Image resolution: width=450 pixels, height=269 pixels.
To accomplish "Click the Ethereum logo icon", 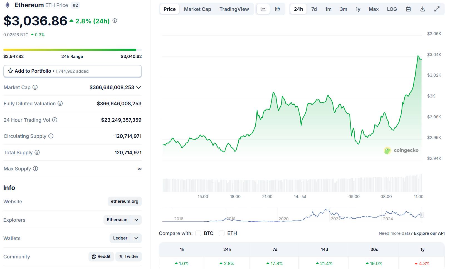I will pyautogui.click(x=8, y=5).
